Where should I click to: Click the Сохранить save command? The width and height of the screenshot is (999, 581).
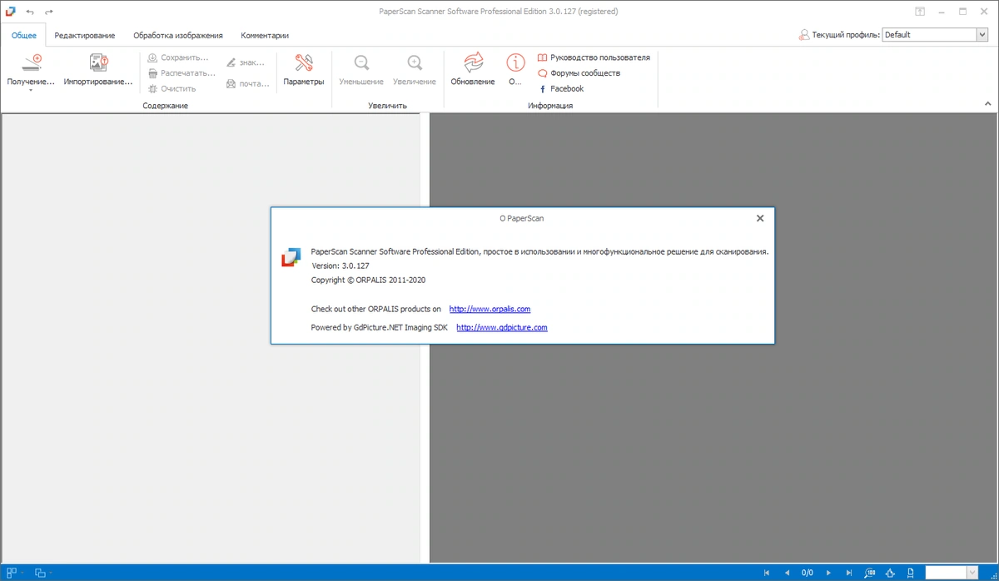tap(178, 57)
